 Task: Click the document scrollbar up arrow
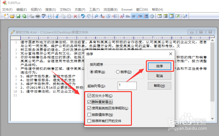tap(213, 40)
